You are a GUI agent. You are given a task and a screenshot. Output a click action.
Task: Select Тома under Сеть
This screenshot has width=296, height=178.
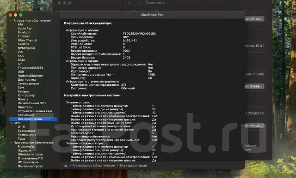coord(21,139)
